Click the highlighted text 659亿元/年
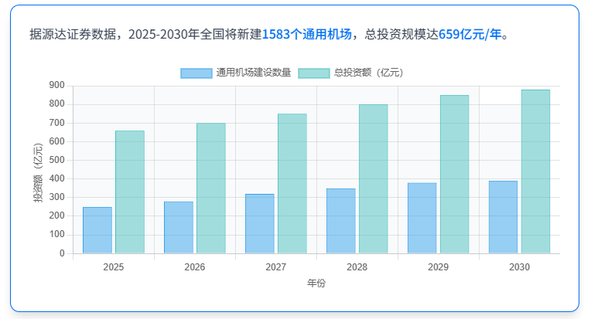 point(470,34)
